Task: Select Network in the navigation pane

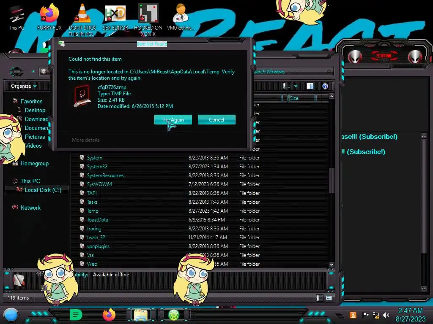Action: click(30, 208)
